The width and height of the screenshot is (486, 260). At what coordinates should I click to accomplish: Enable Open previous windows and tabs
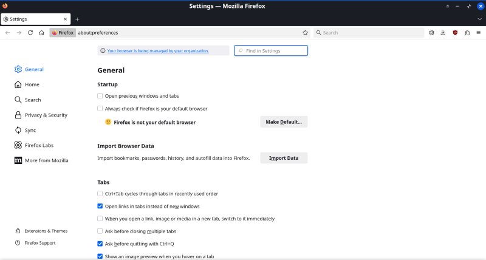click(100, 96)
